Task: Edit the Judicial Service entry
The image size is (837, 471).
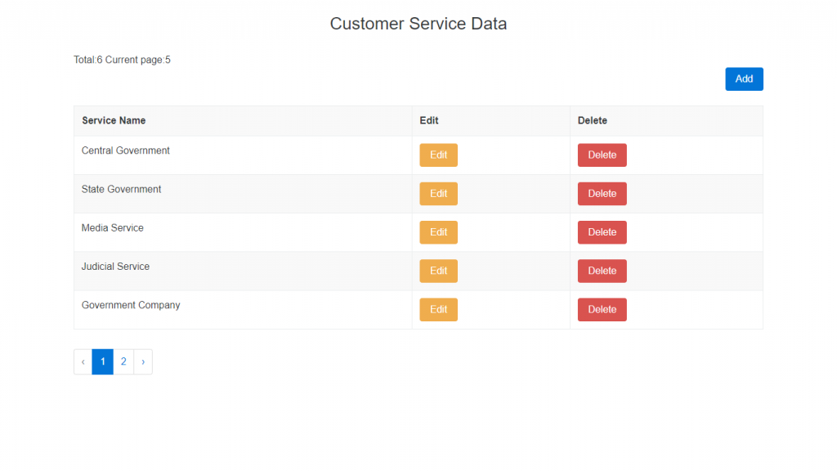Action: point(438,271)
